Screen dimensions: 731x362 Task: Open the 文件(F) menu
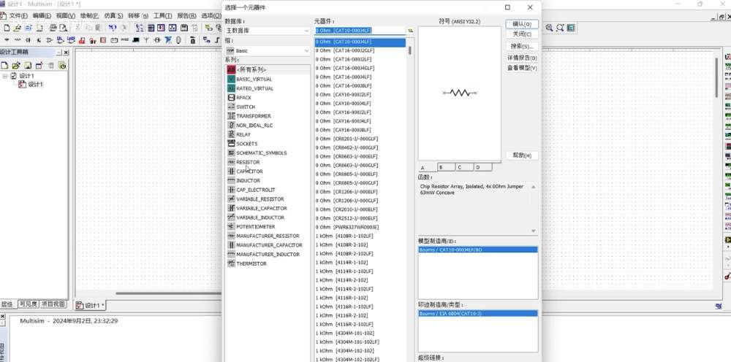coord(18,15)
